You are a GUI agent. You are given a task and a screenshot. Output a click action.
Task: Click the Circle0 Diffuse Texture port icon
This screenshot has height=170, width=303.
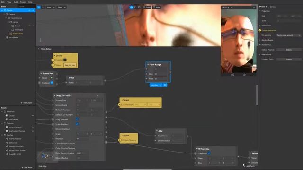click(120, 140)
